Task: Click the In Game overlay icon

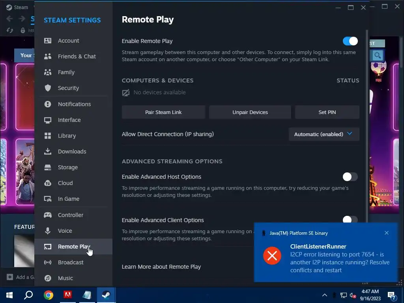Action: 48,199
